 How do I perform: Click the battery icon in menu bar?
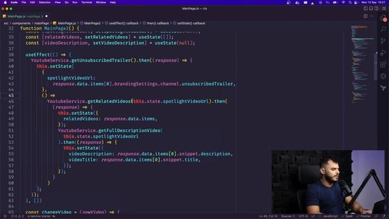click(x=335, y=2)
